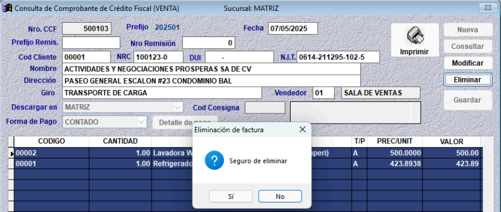Click the Nombre field with company name
The height and width of the screenshot is (212, 501).
(x=211, y=69)
